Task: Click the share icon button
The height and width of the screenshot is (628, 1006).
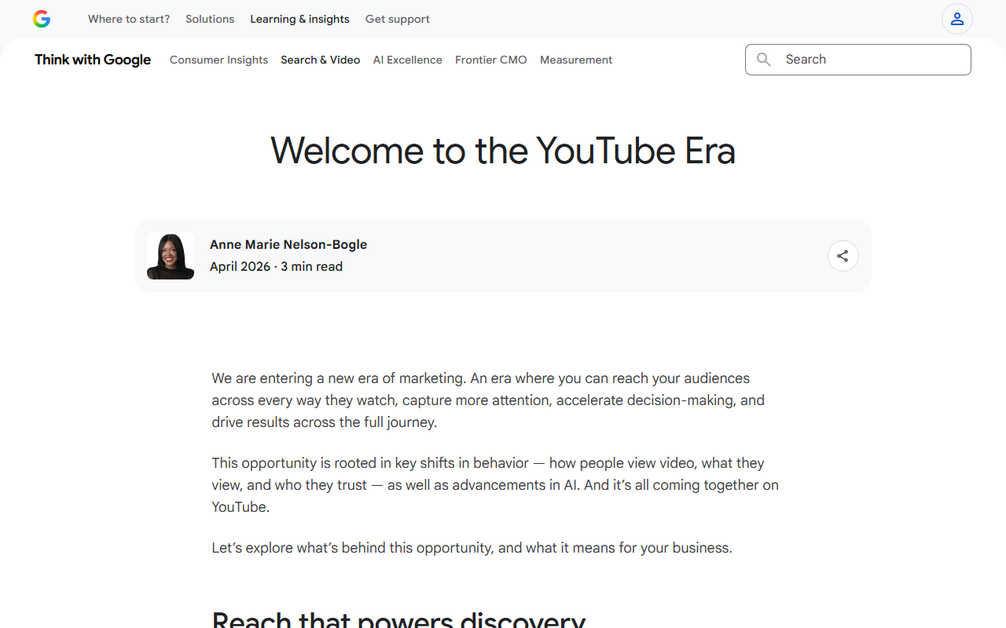Action: (x=843, y=256)
